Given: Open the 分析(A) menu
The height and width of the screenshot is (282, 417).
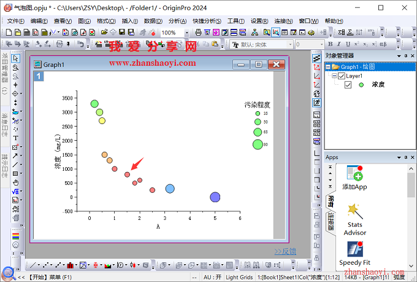Looking at the screenshot, I should 177,21.
